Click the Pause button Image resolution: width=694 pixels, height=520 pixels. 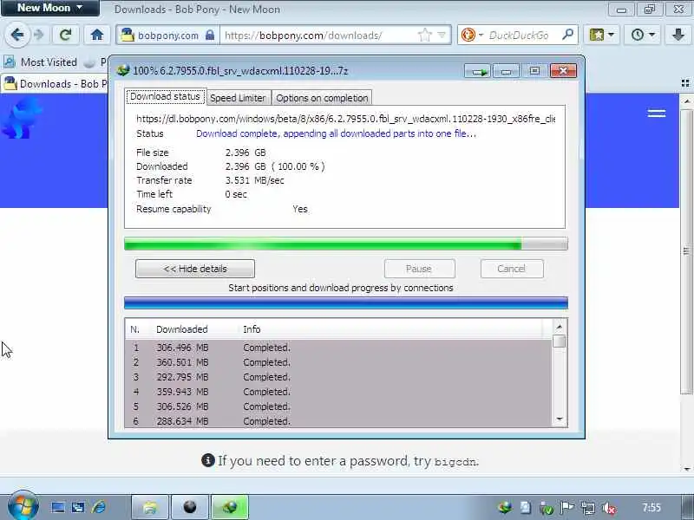pyautogui.click(x=419, y=269)
